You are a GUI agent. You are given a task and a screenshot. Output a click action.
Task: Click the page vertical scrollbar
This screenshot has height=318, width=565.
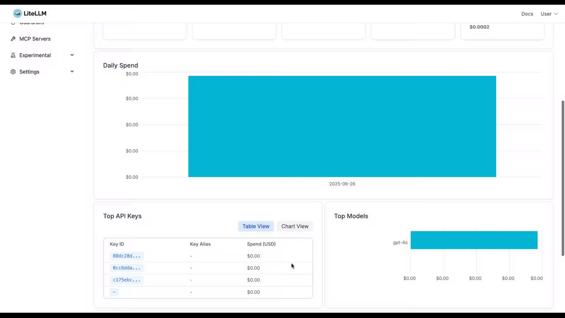point(563,178)
